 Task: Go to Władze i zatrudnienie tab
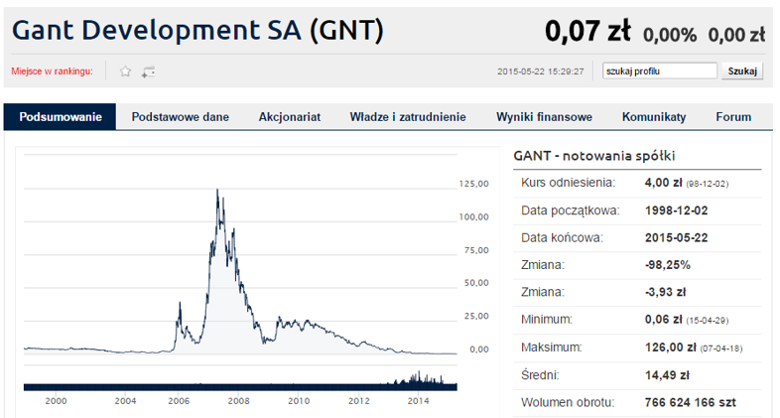click(x=408, y=117)
